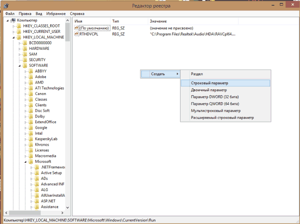Click the Google folder icon
The image size is (300, 224).
pyautogui.click(x=31, y=128)
